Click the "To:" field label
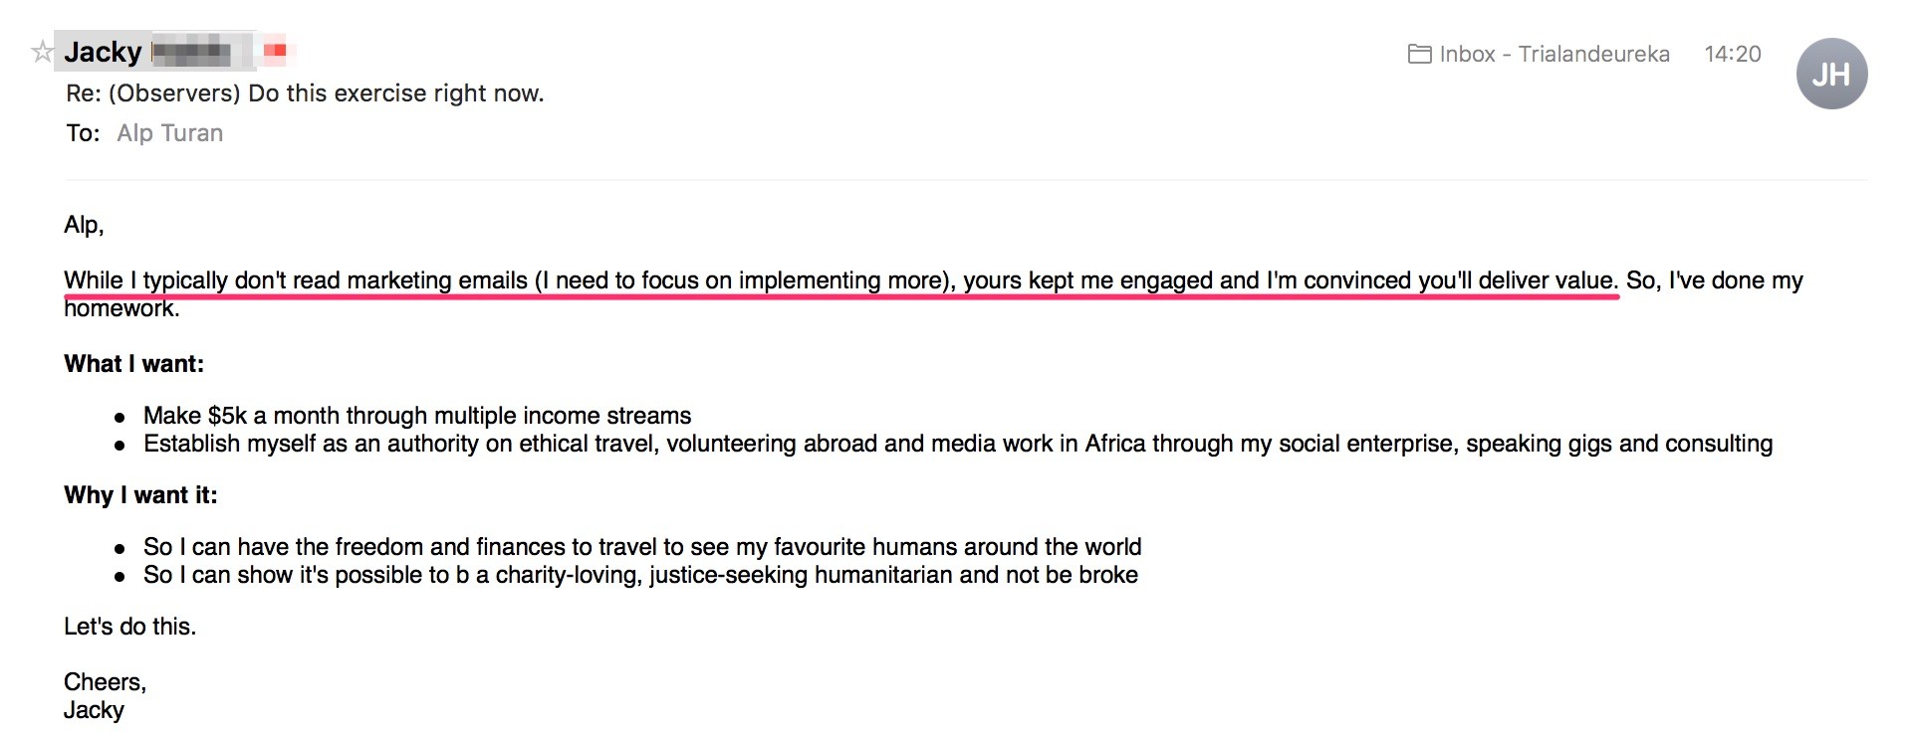Viewport: 1912px width, 732px height. tap(83, 133)
